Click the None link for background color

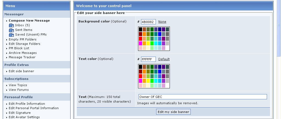click(162, 22)
